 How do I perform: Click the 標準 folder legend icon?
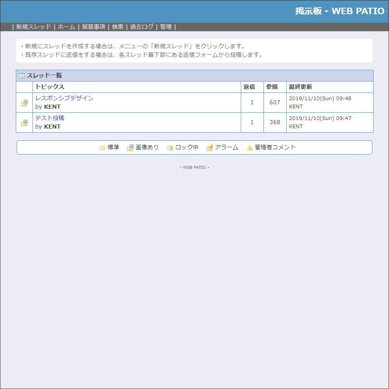pyautogui.click(x=102, y=148)
